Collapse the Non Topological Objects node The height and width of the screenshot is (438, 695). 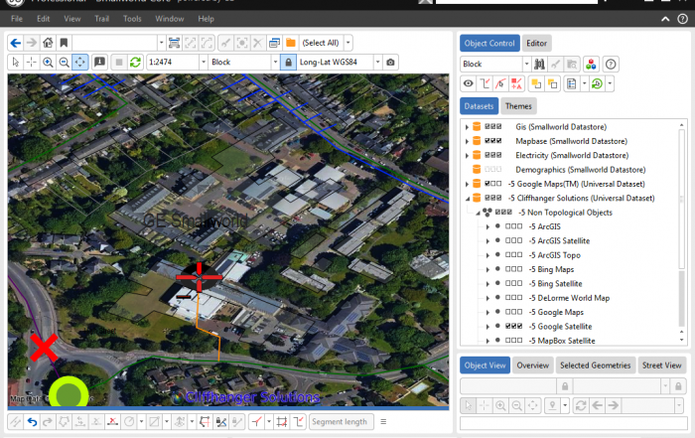click(x=478, y=213)
